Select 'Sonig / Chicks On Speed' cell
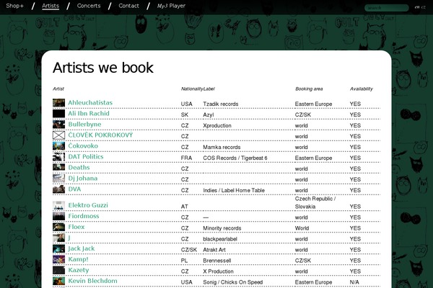Image resolution: width=433 pixels, height=288 pixels. point(233,282)
